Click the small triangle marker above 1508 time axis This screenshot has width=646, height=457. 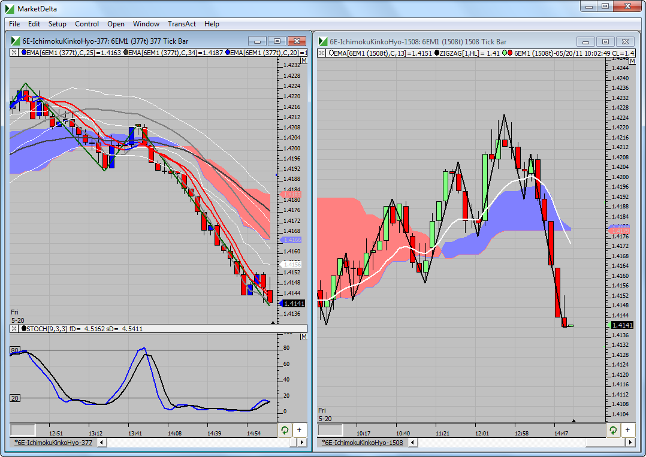(573, 421)
